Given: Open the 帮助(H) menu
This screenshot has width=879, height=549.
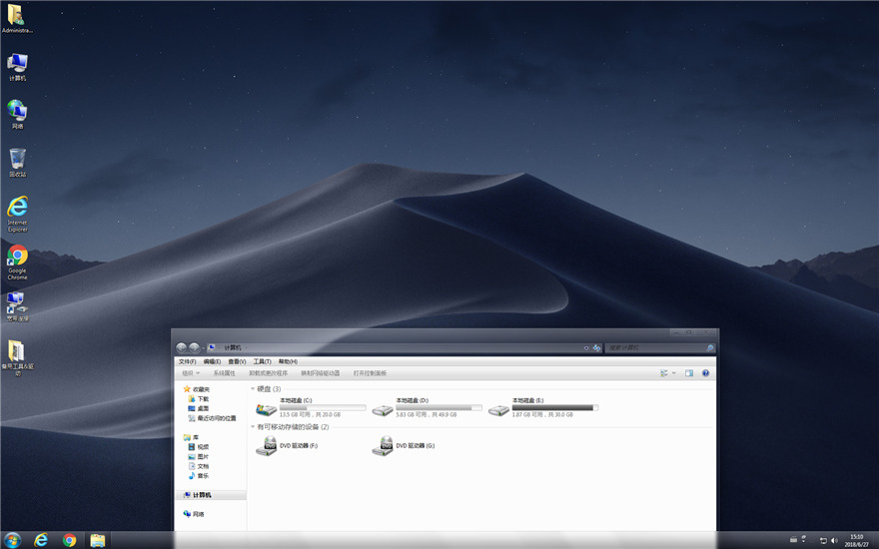Looking at the screenshot, I should [x=288, y=362].
